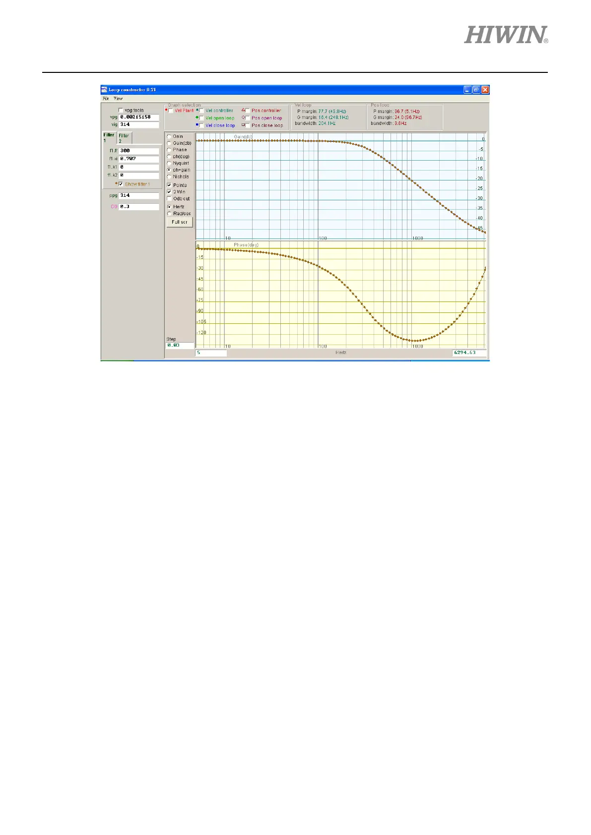
Task: Toggle the Pos controller graph checkbox
Action: 248,111
